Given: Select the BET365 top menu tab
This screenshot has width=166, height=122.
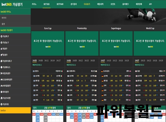Looking at the screenshot, I should point(47,4).
